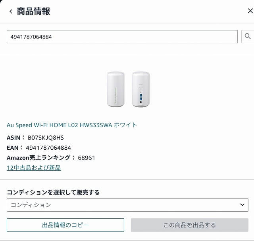Click the magnifying glass search icon
254x241 pixels.
point(248,37)
